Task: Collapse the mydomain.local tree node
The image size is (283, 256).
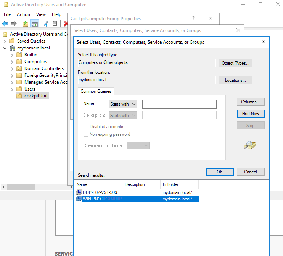Action: tap(5, 48)
